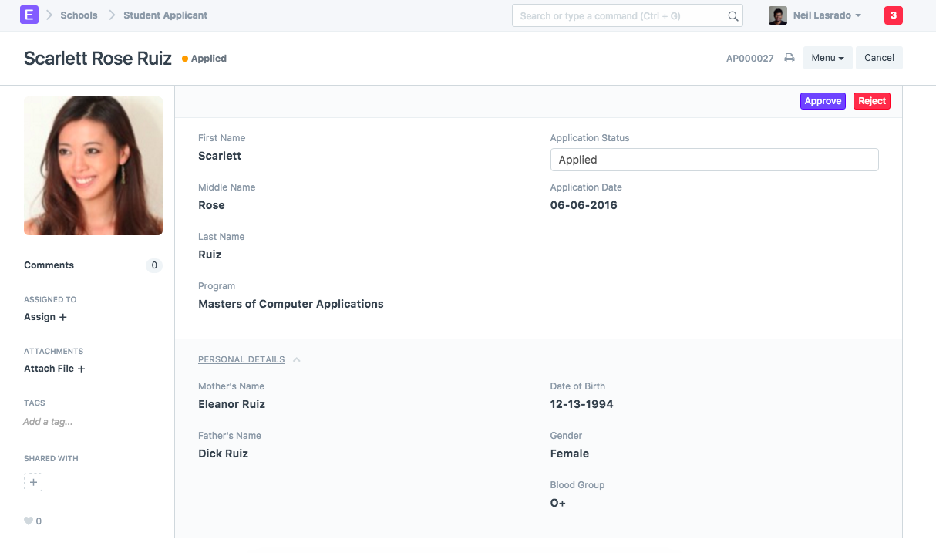The image size is (936, 553).
Task: Go to Student Applicant breadcrumb
Action: (x=165, y=15)
